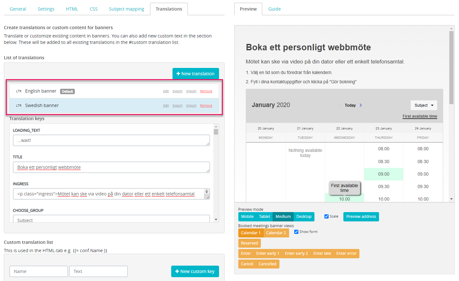This screenshot has height=281, width=459.
Task: Click next week arrow beside Today
Action: coord(361,105)
